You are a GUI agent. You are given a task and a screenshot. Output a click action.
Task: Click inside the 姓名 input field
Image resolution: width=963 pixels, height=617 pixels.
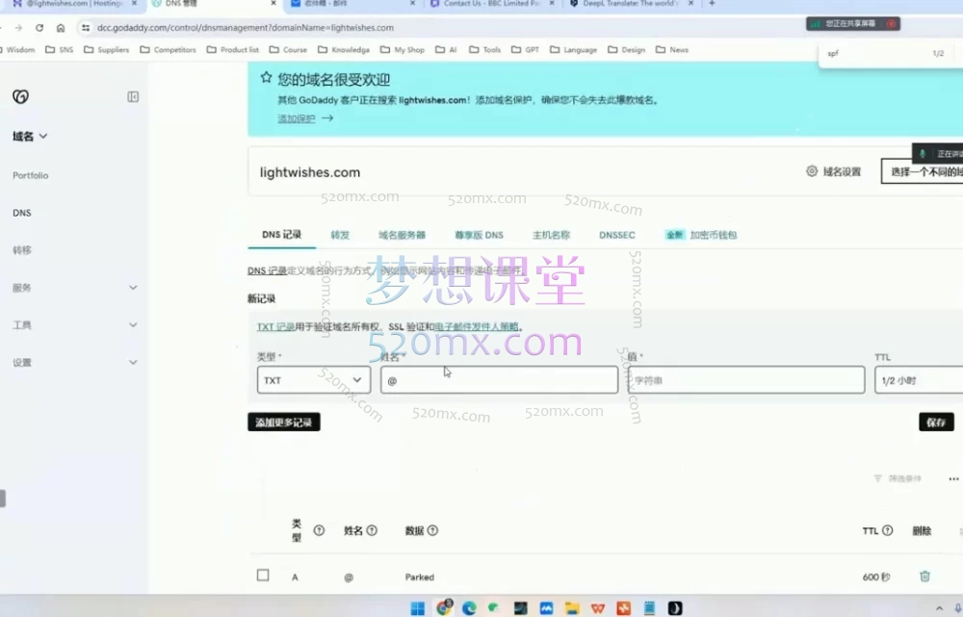[x=499, y=379]
